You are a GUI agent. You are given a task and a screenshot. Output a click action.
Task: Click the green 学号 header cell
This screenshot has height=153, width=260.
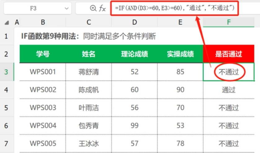click(x=43, y=54)
